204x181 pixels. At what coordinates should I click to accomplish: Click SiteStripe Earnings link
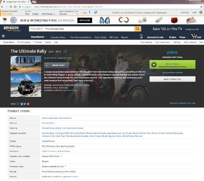point(185,12)
